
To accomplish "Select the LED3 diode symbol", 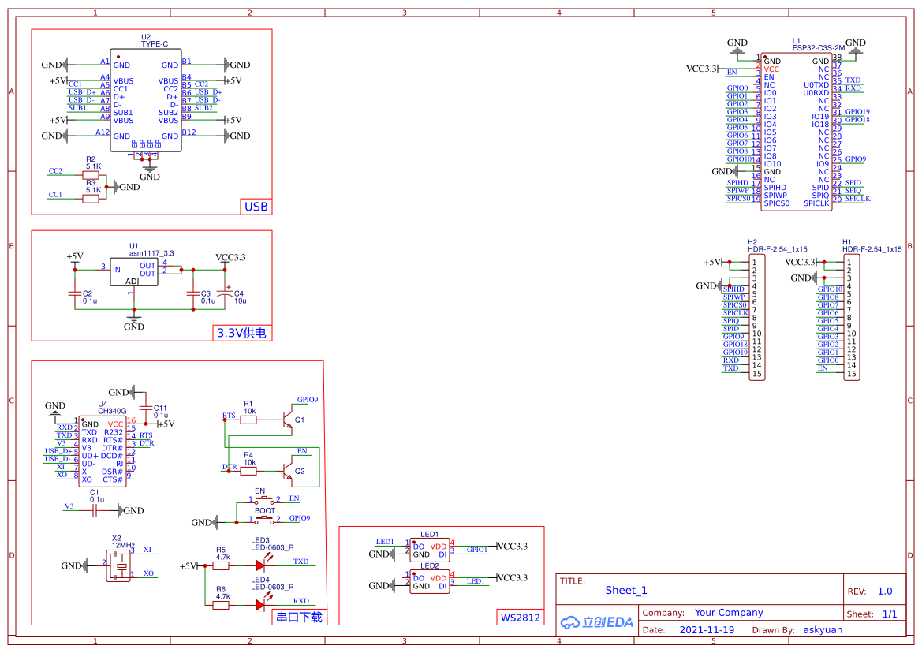I will (x=263, y=563).
